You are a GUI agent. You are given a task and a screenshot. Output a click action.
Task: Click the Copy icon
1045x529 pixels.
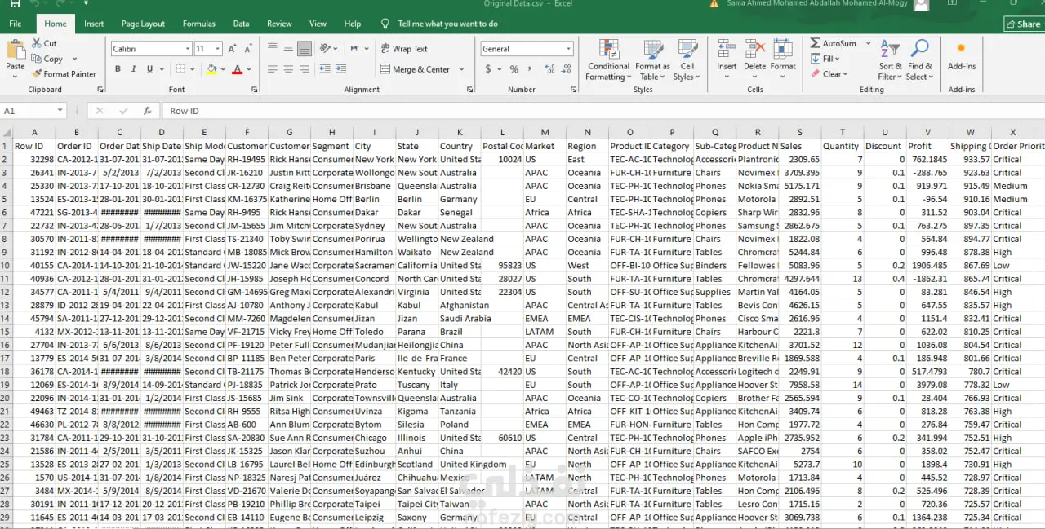[x=37, y=59]
